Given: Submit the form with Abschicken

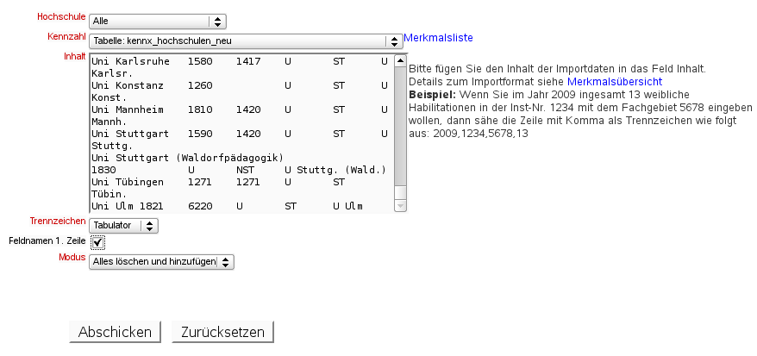Looking at the screenshot, I should [x=115, y=332].
